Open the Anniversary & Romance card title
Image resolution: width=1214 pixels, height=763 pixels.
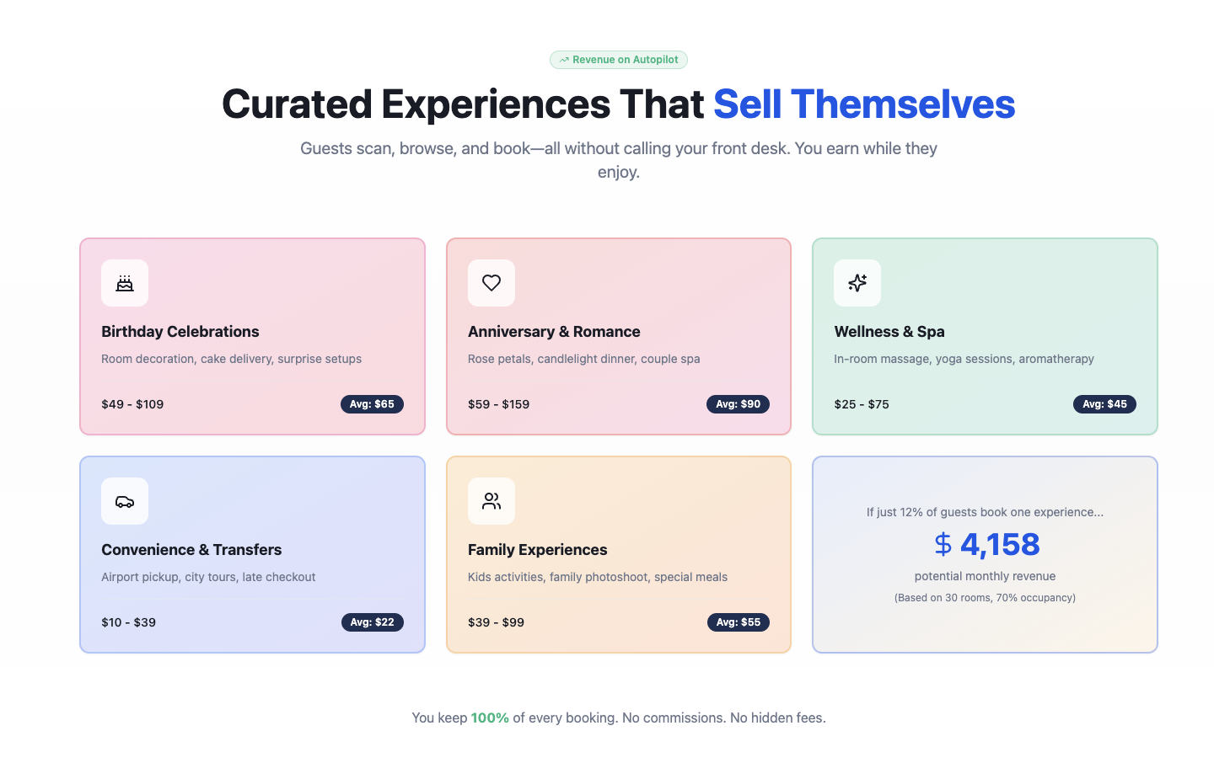pyautogui.click(x=554, y=332)
